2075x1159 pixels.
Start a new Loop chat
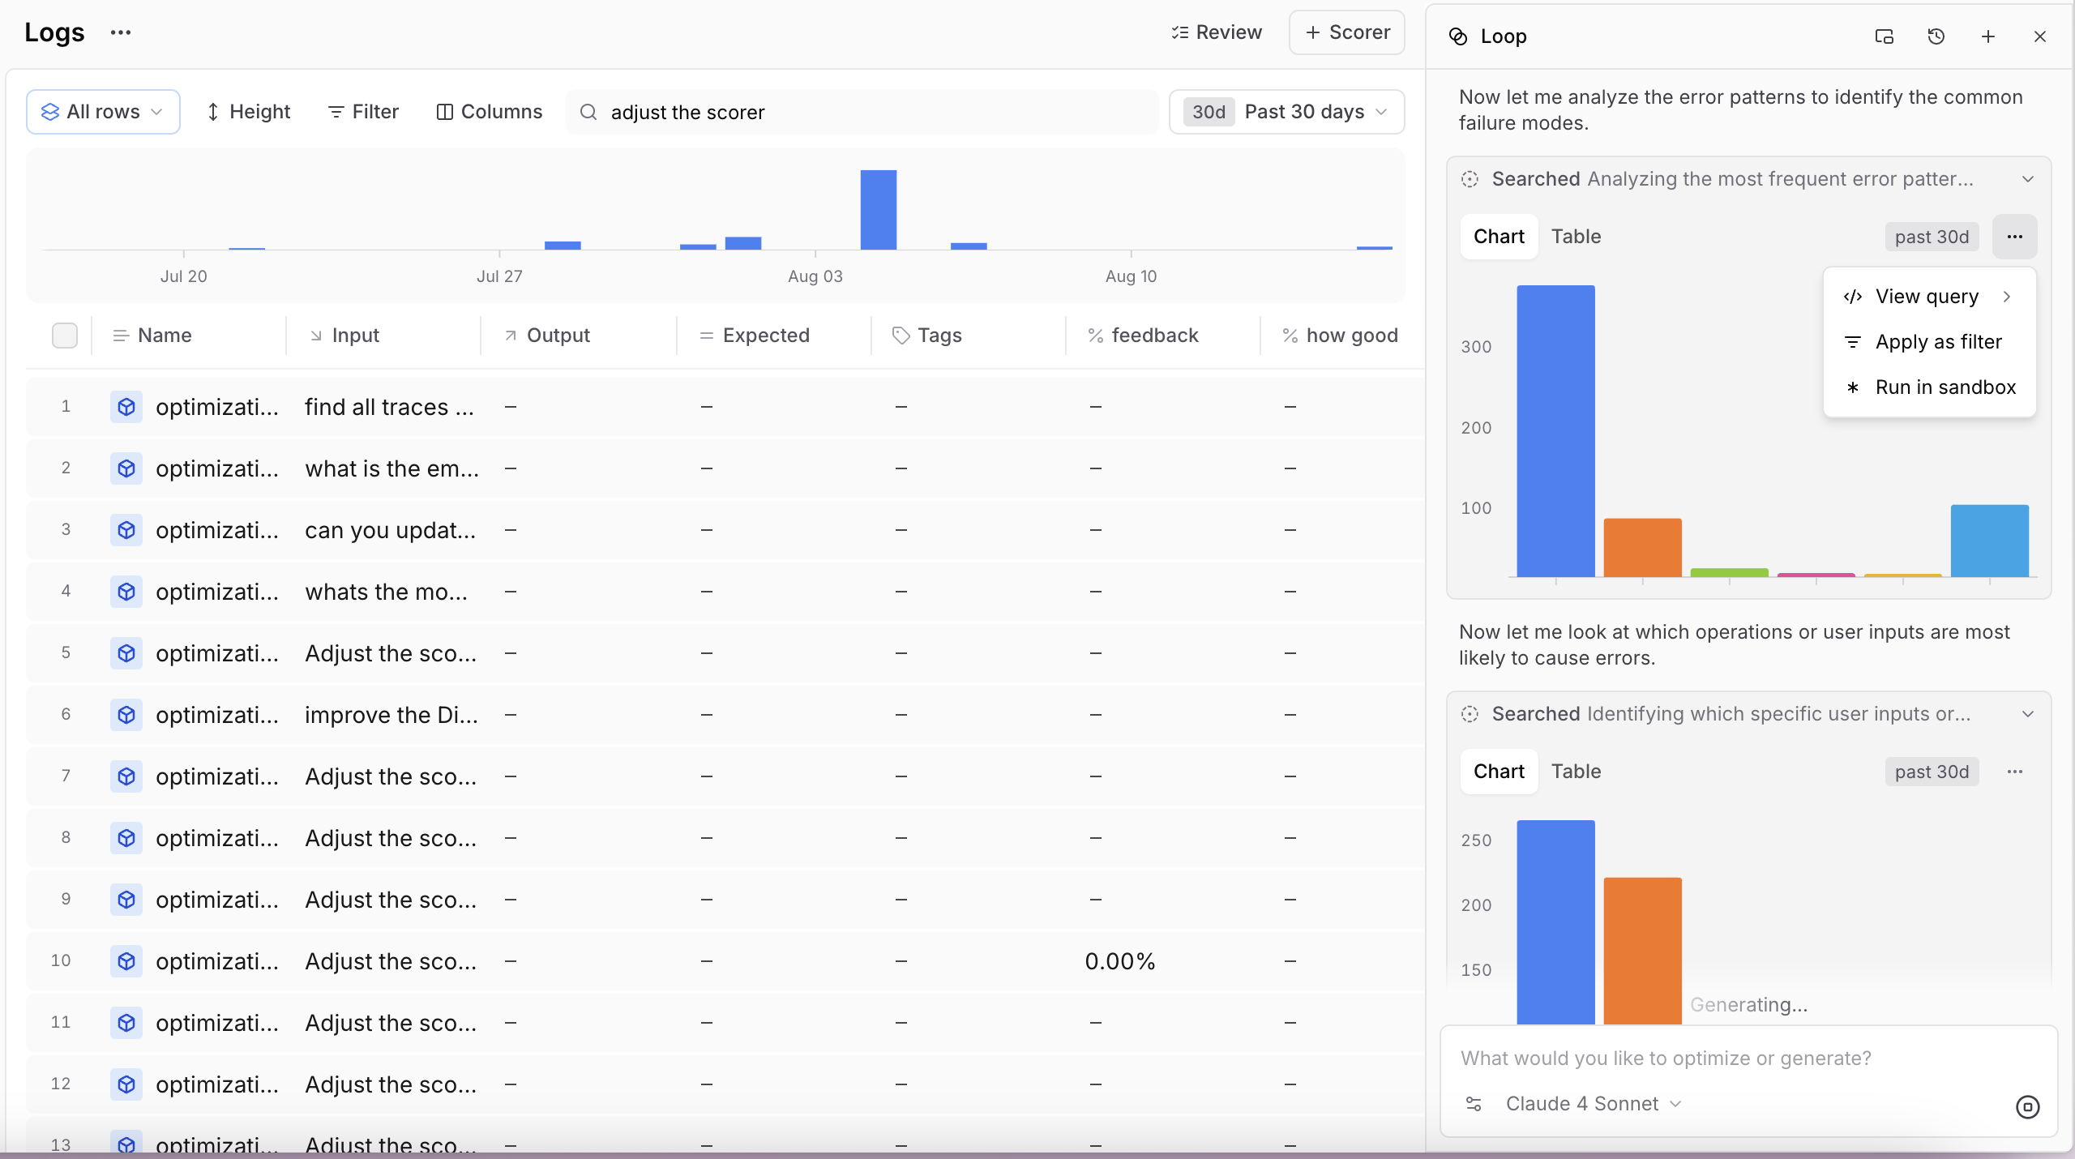pos(1987,36)
